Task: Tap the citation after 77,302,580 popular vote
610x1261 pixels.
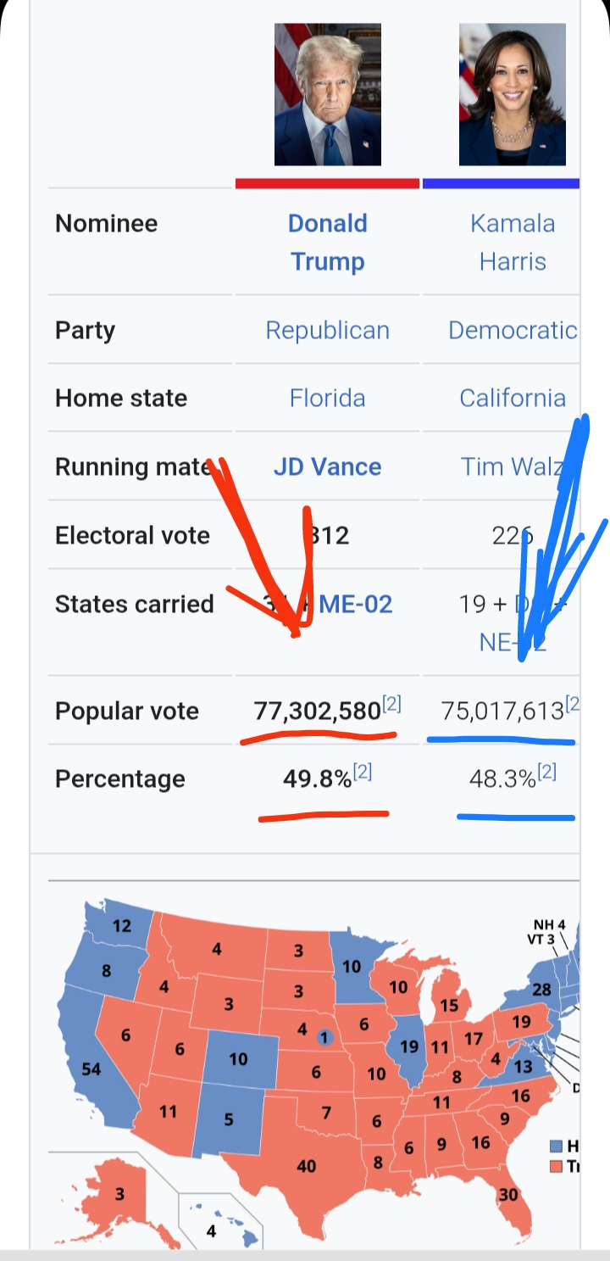Action: [391, 704]
